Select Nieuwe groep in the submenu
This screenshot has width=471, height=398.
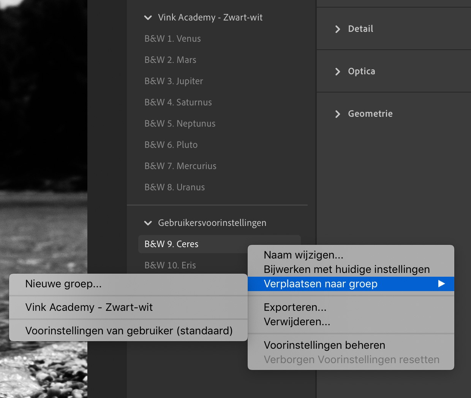point(63,284)
